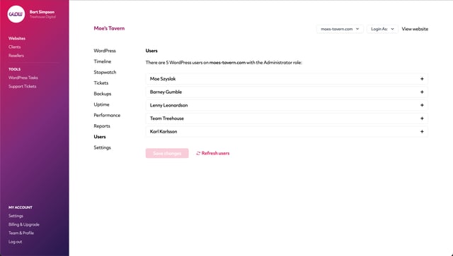Click the Team Treehouse user name

coord(167,118)
